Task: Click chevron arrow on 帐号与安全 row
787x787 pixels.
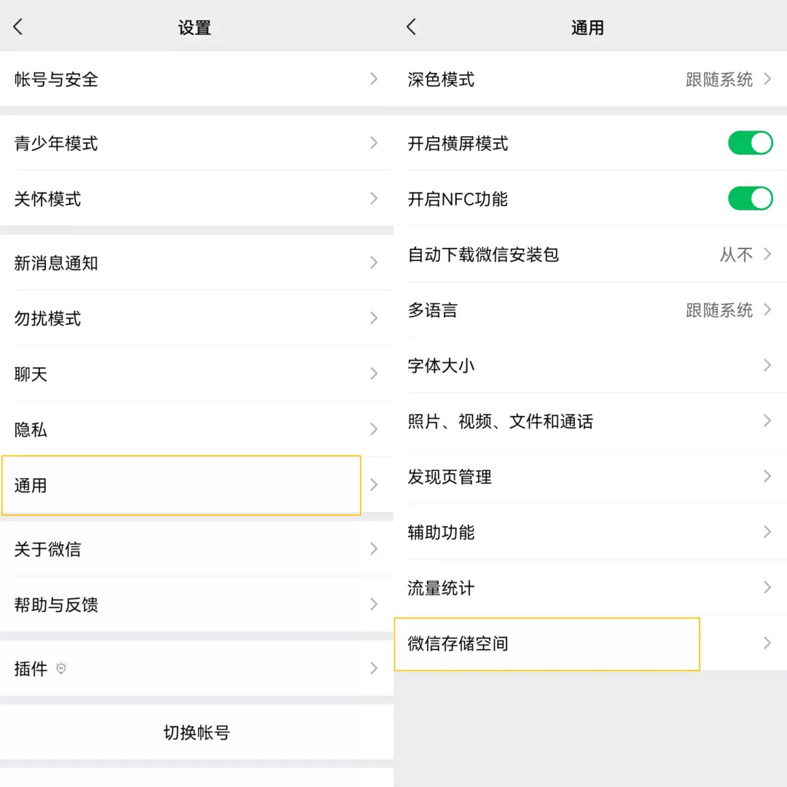Action: coord(374,79)
